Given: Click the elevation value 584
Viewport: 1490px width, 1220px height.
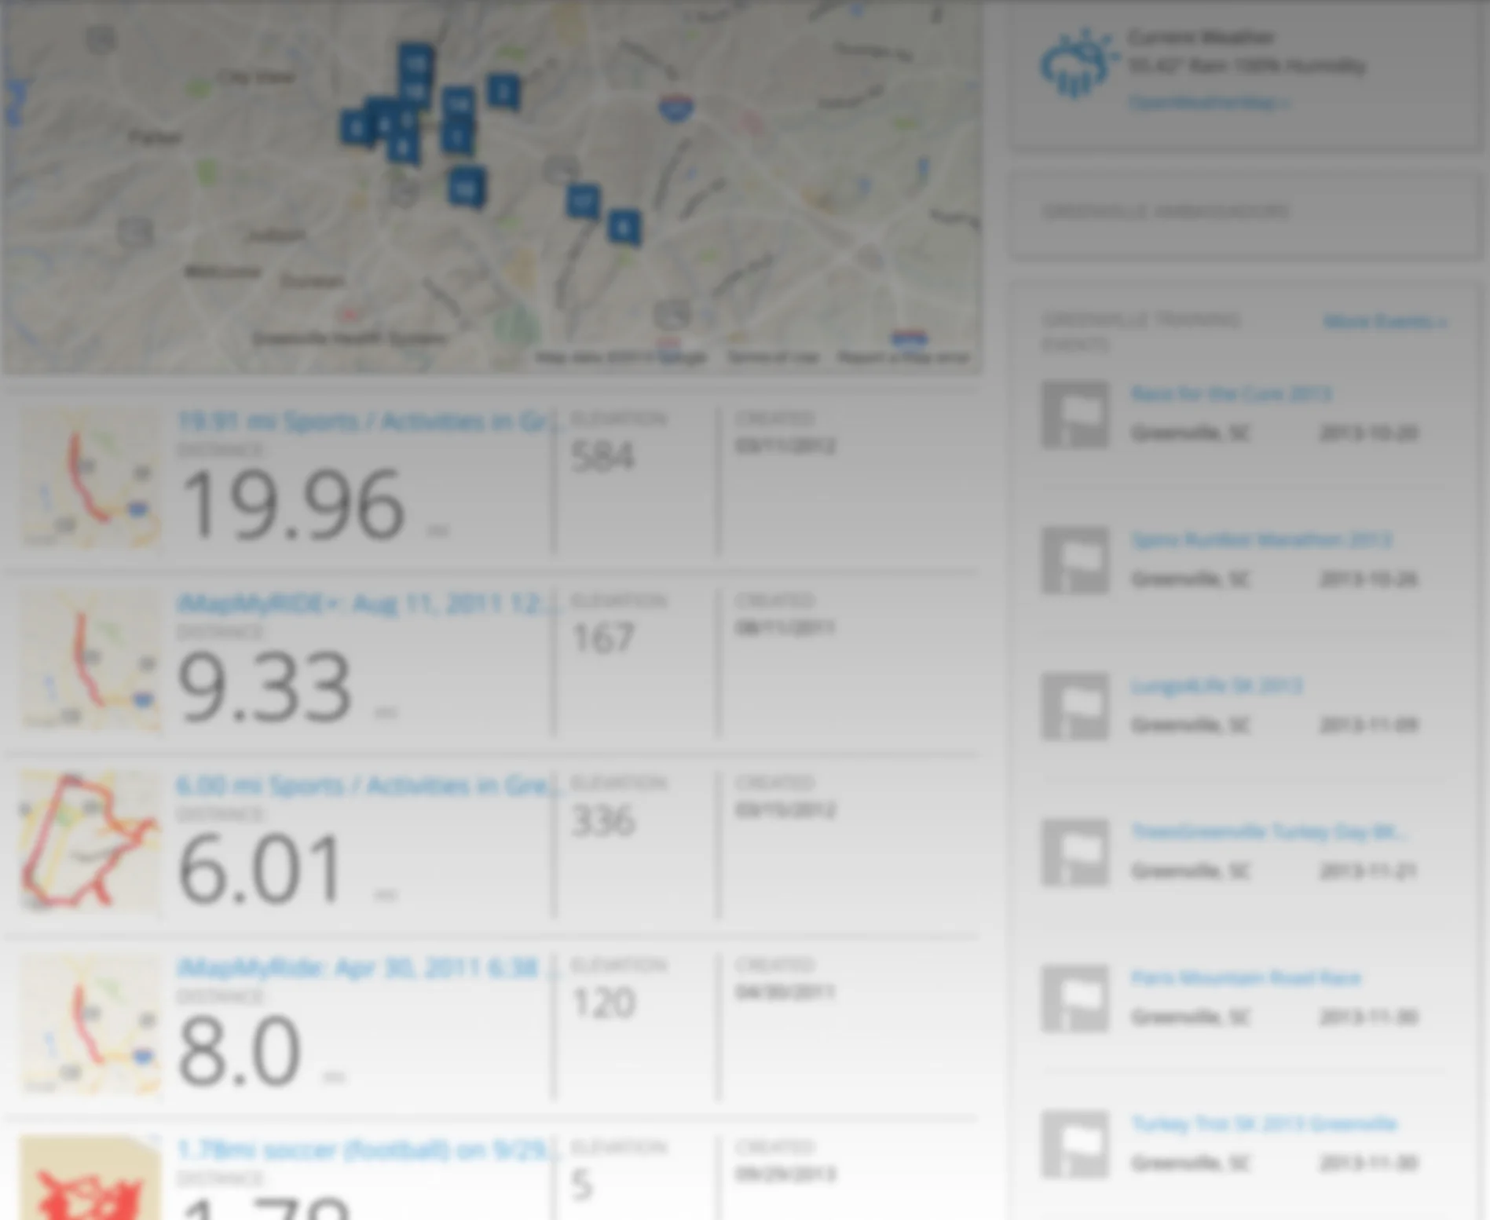Looking at the screenshot, I should (x=602, y=456).
